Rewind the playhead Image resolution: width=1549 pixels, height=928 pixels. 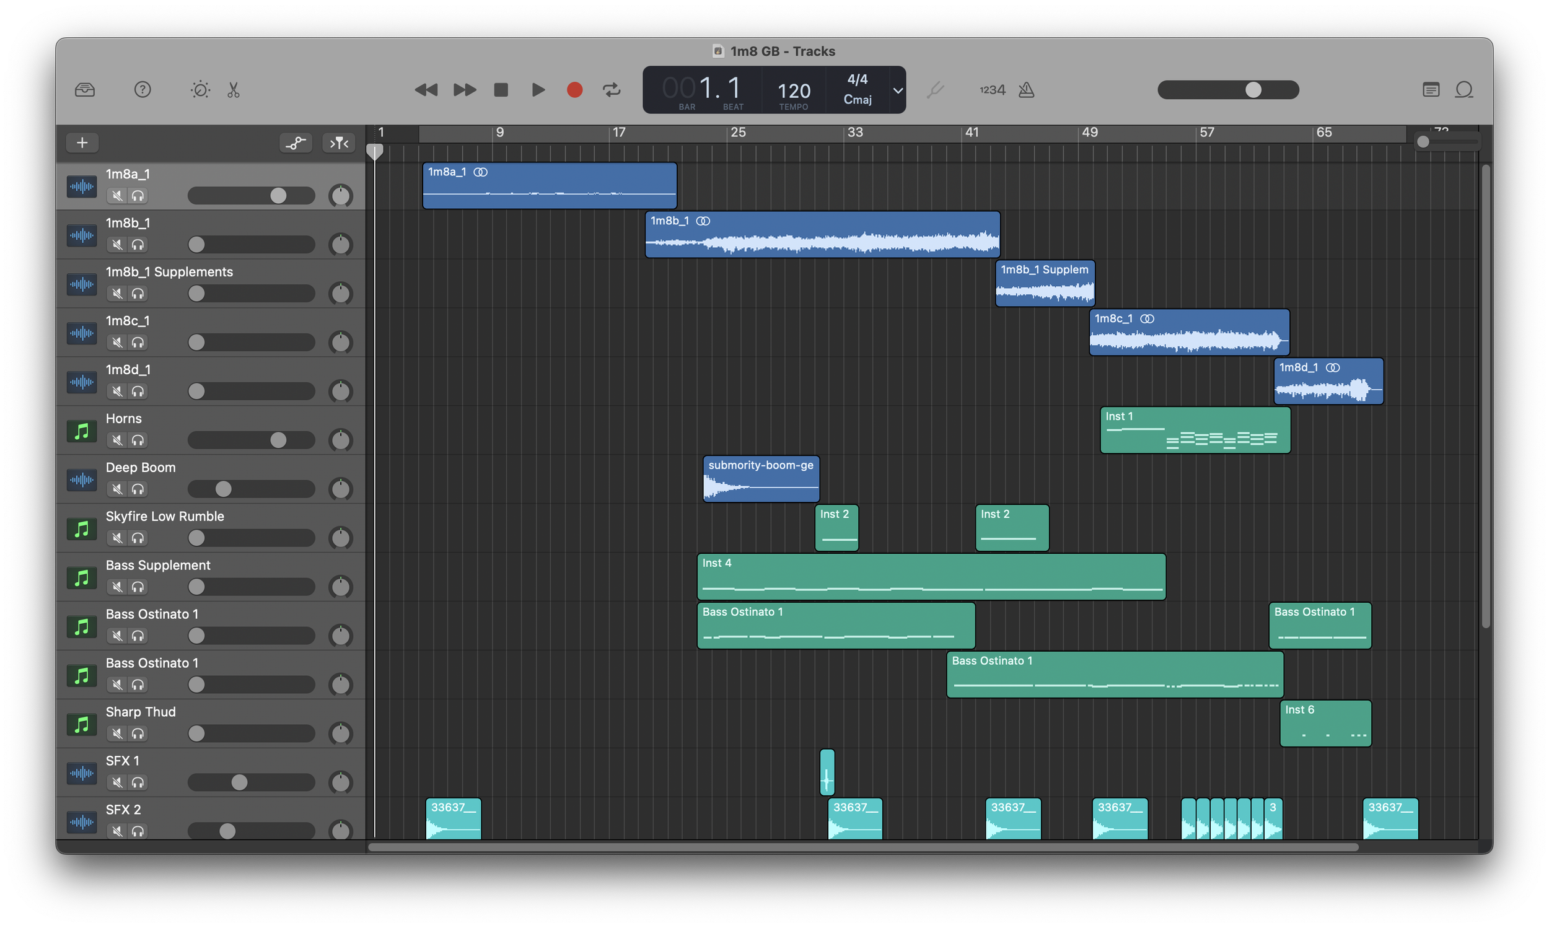426,90
